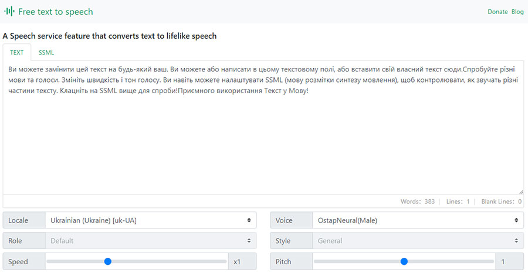The height and width of the screenshot is (273, 528).
Task: Click the waveform logo icon
Action: tap(9, 12)
